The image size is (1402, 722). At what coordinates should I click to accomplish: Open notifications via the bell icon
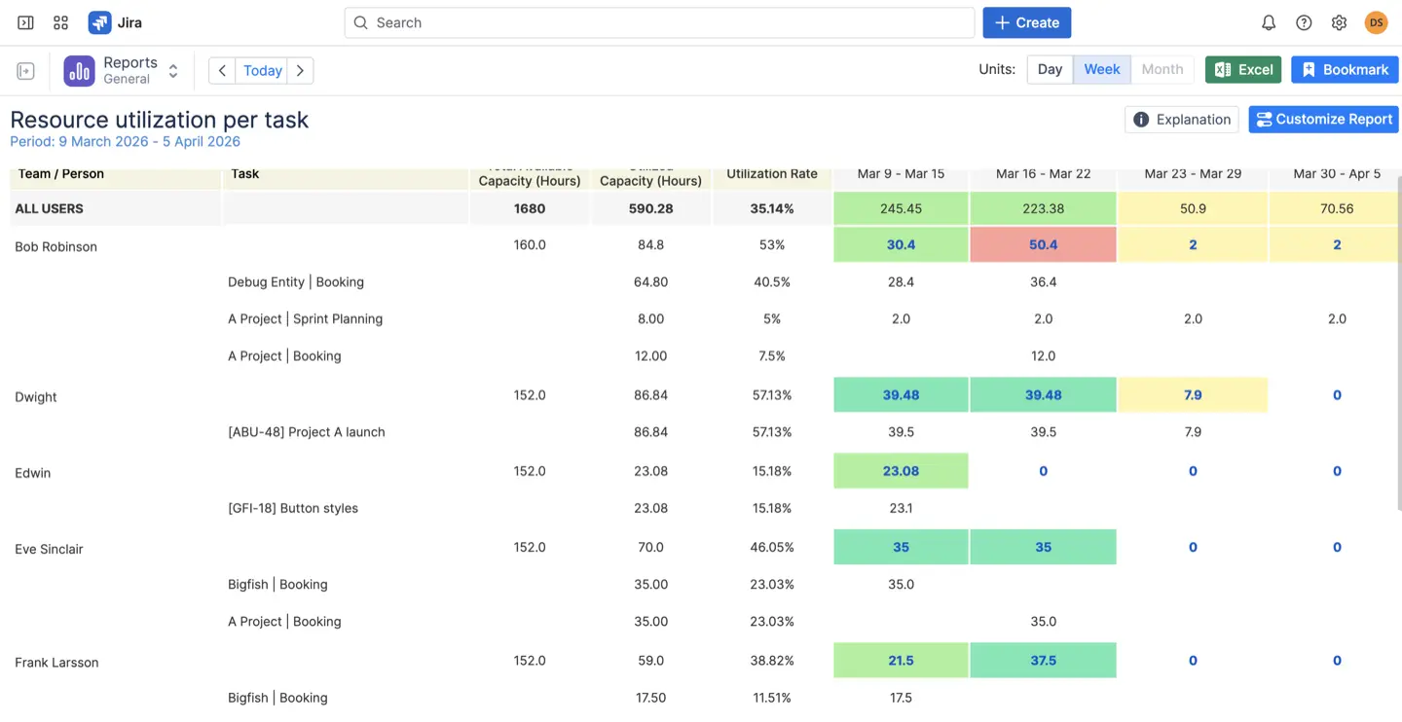click(x=1269, y=21)
